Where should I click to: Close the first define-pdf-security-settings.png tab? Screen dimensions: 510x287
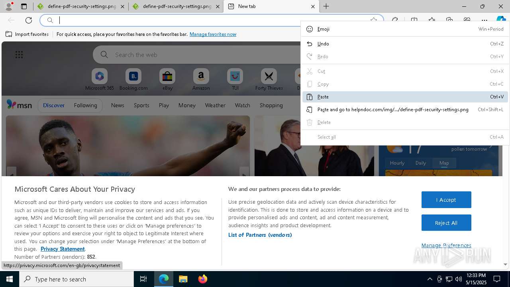(122, 6)
